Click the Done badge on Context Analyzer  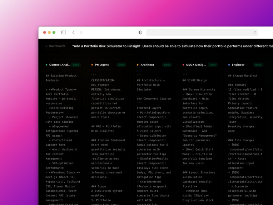76,65
